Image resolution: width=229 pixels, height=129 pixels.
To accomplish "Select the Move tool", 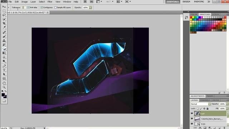I will tap(4, 7).
